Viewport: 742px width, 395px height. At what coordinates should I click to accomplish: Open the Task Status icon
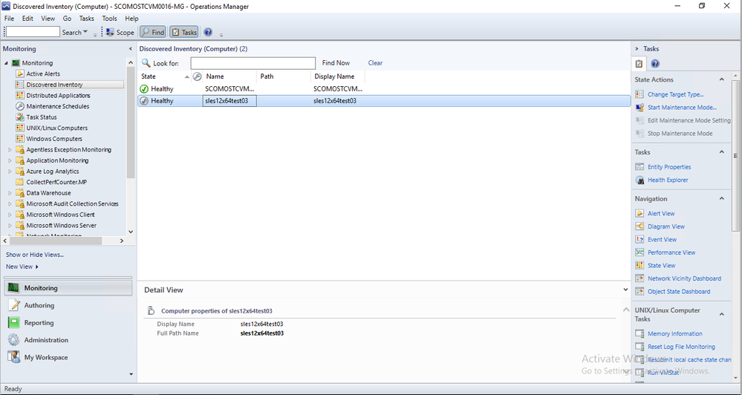pos(20,117)
